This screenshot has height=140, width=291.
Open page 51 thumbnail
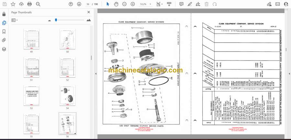tap(31, 67)
